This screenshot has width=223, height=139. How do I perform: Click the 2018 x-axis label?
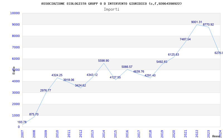point(151,134)
